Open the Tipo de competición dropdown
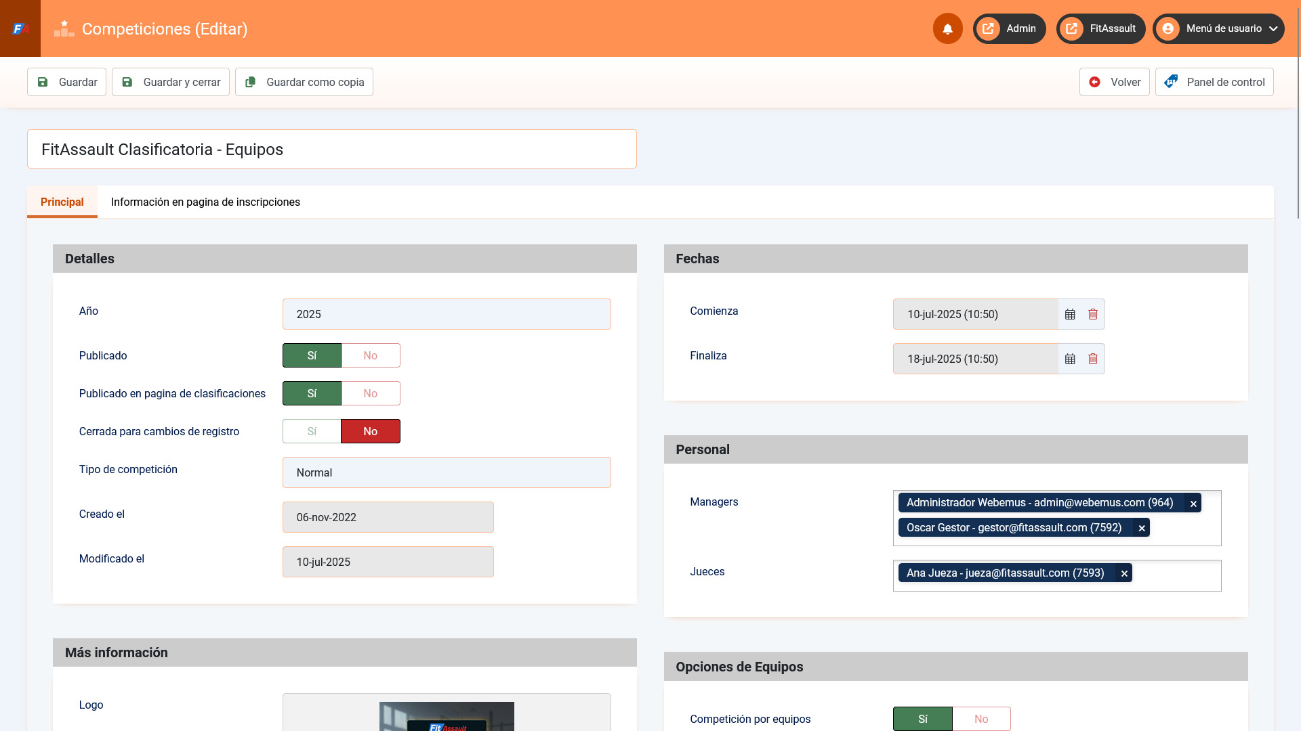This screenshot has height=731, width=1301. [447, 472]
